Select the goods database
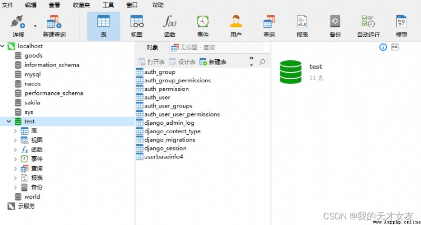The height and width of the screenshot is (225, 421). coord(33,56)
